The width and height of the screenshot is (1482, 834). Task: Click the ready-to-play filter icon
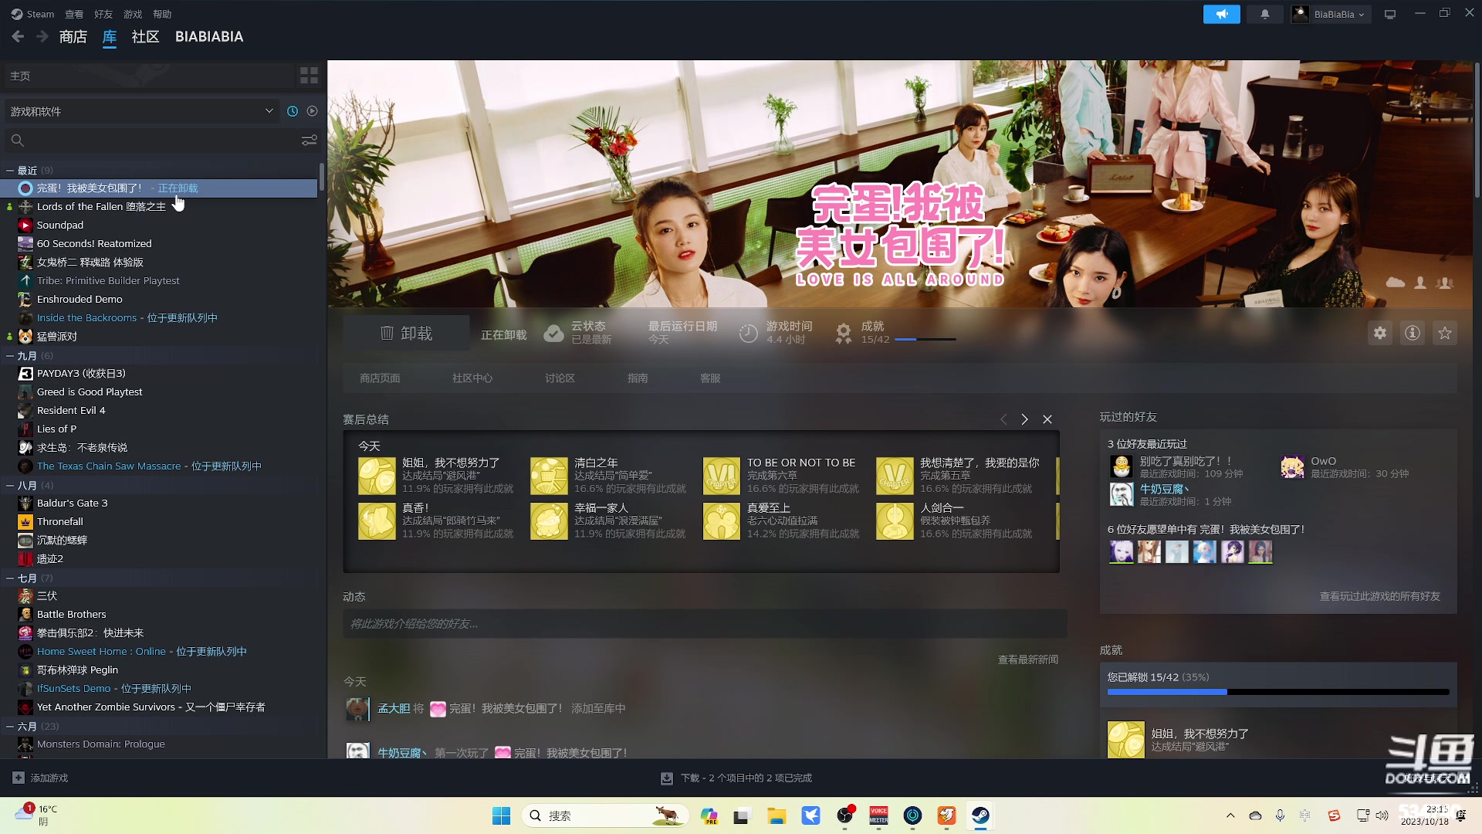312,111
